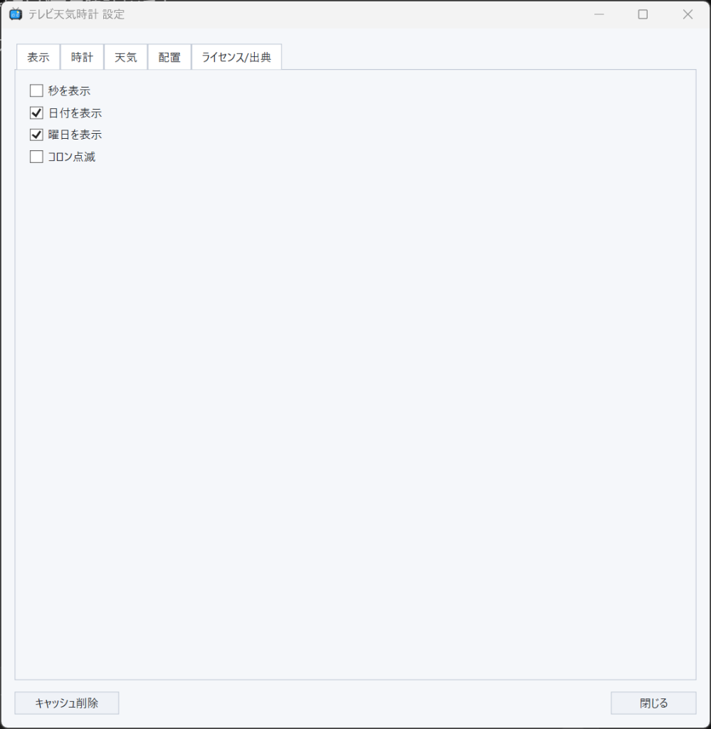Image resolution: width=711 pixels, height=729 pixels.
Task: Maximize the settings window
Action: 643,14
